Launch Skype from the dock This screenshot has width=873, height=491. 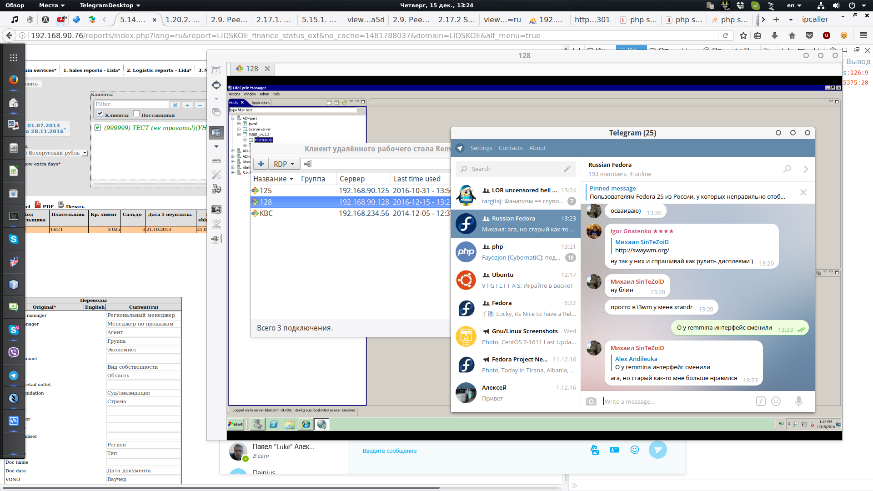[x=14, y=239]
